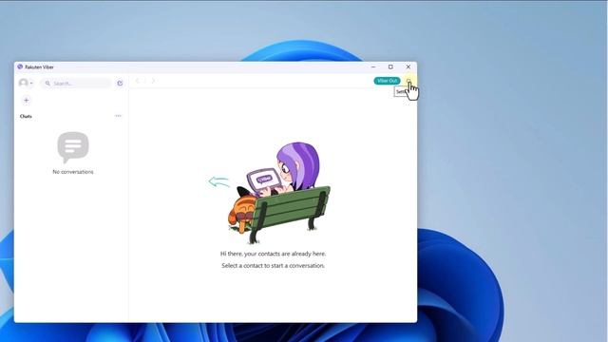
Task: Open the profile avatar dropdown menu
Action: coord(26,83)
